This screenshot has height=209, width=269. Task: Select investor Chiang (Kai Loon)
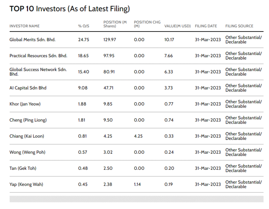click(x=27, y=136)
